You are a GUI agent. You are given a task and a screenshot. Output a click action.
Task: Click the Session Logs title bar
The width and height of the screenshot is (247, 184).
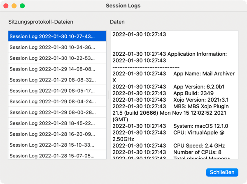123,6
